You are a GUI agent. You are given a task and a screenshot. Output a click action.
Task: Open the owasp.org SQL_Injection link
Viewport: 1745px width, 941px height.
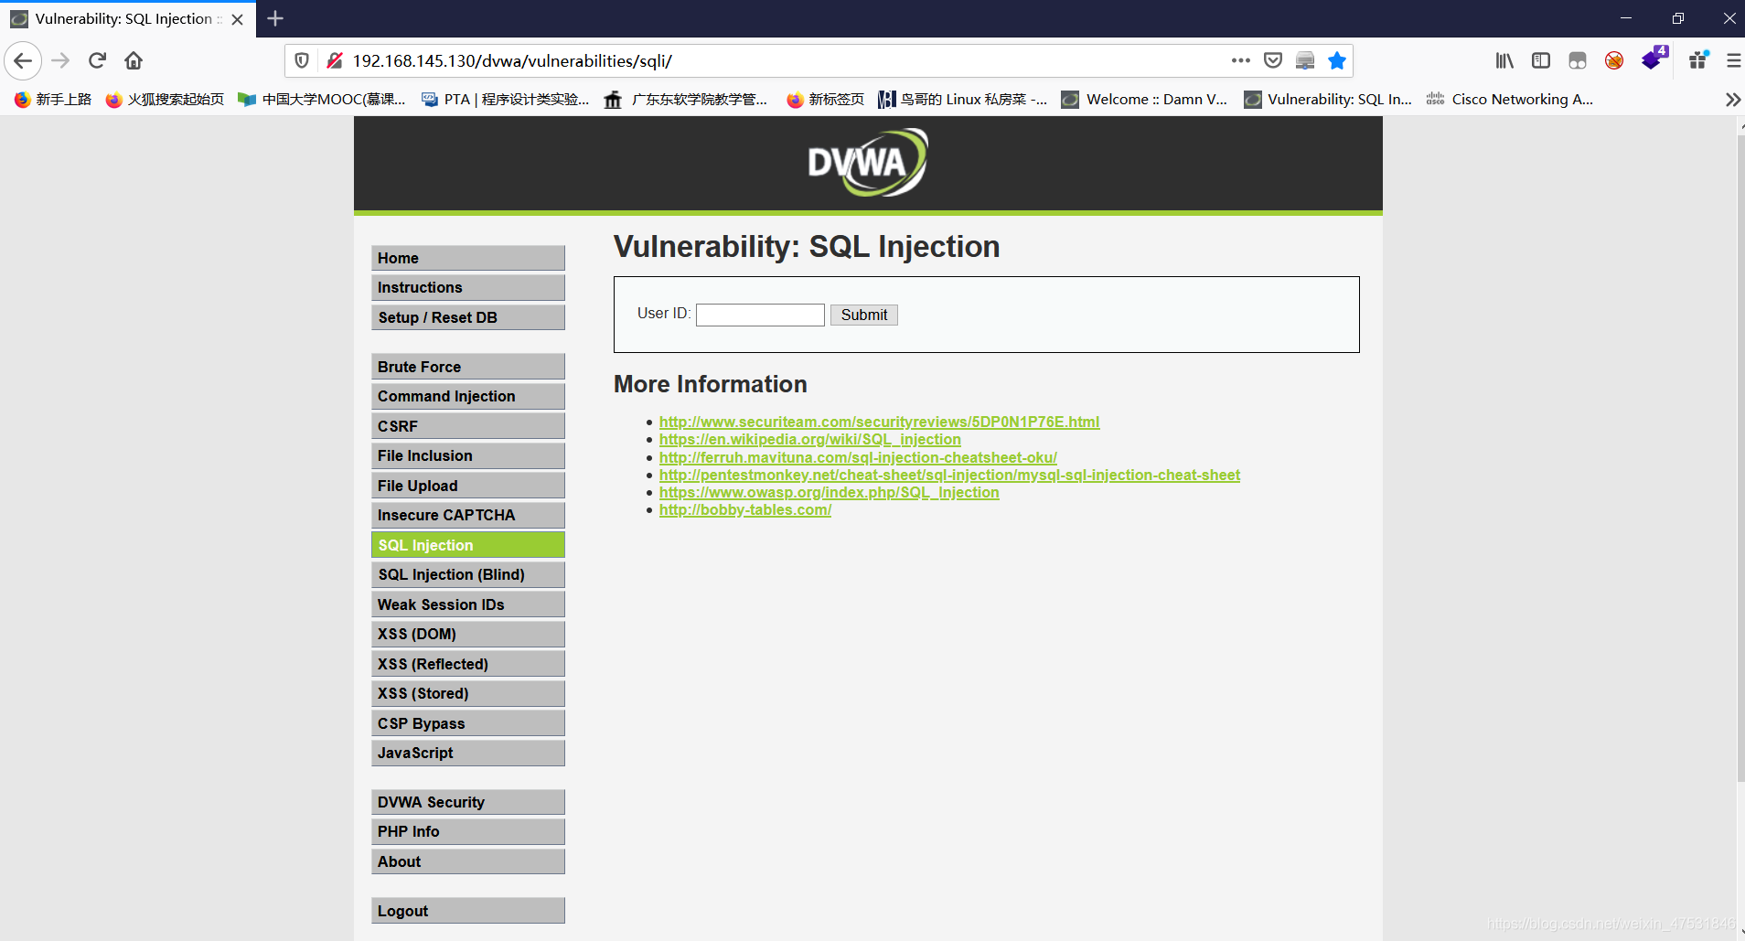point(829,492)
